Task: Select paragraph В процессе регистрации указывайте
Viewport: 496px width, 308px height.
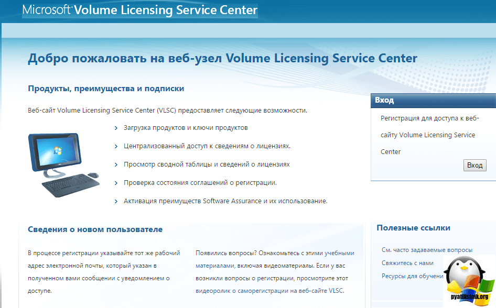Action: tap(104, 272)
